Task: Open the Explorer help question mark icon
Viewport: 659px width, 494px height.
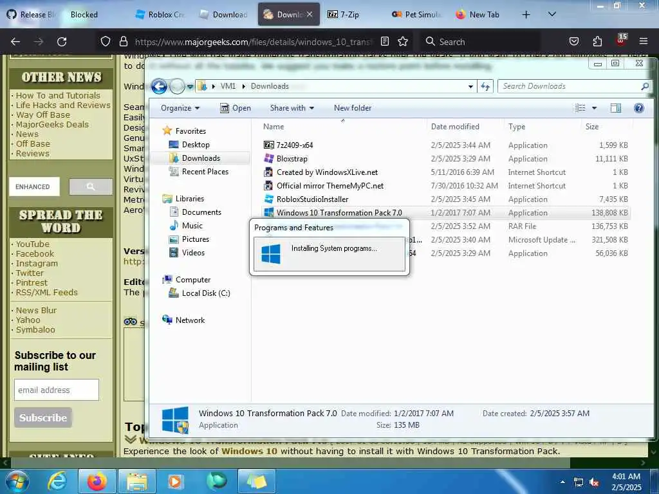Action: (x=639, y=108)
